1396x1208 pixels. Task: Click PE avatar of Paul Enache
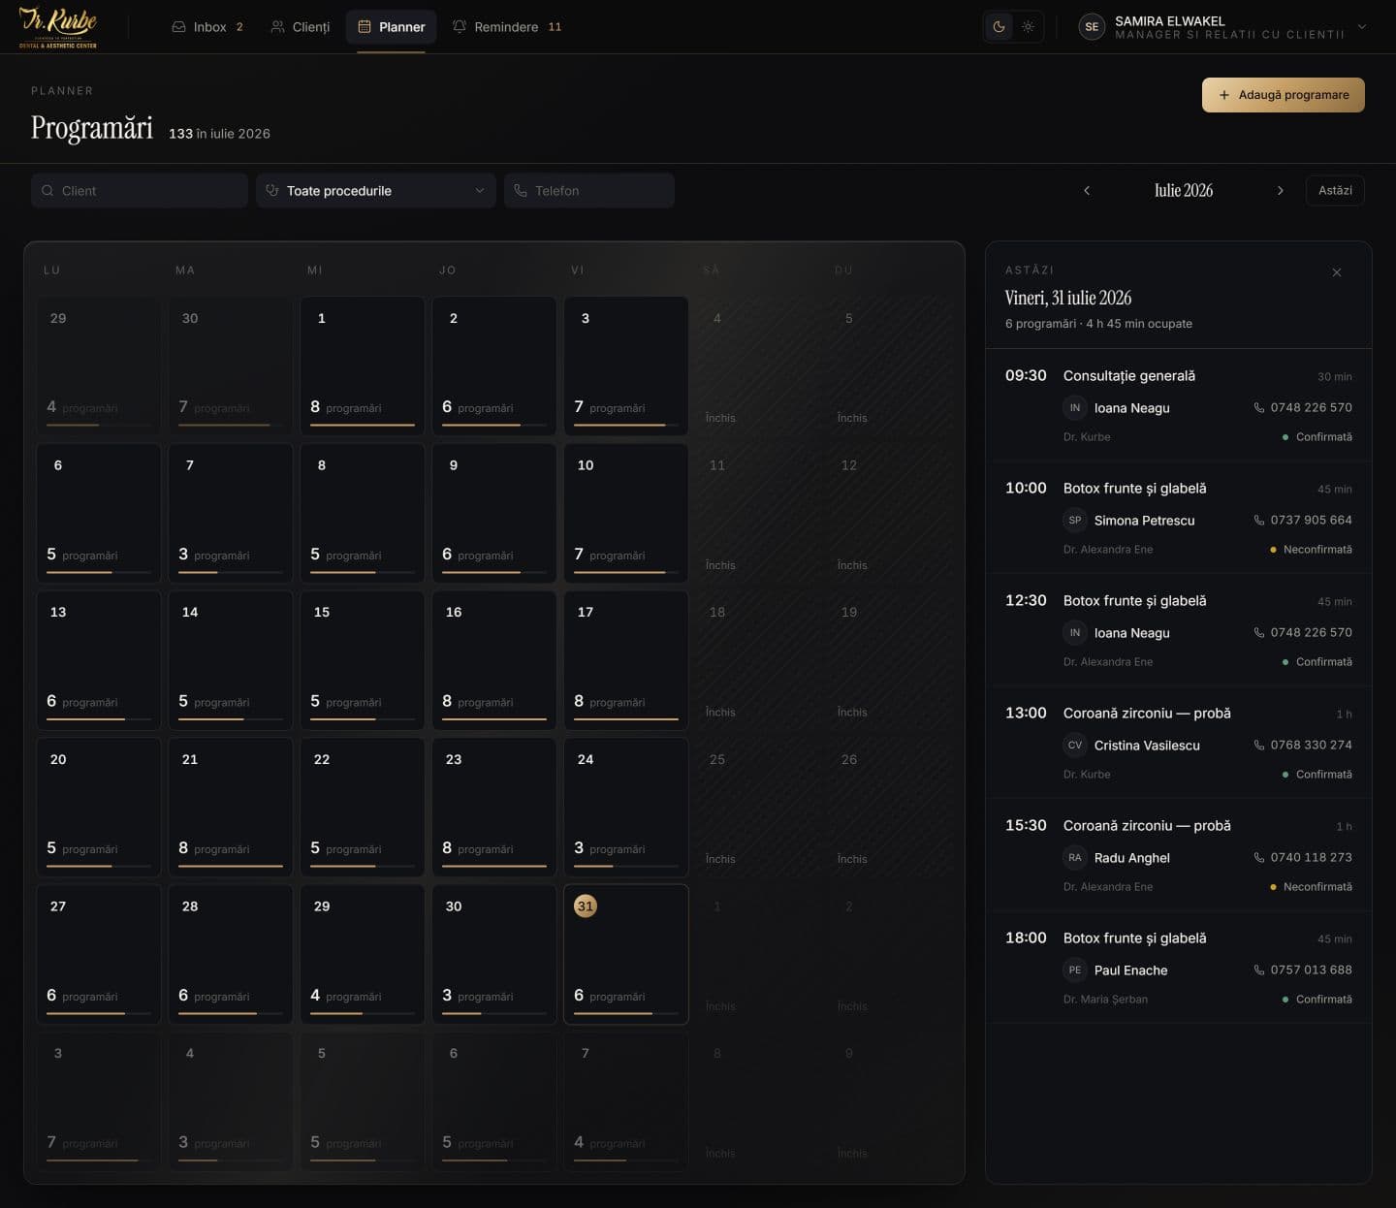[1075, 970]
